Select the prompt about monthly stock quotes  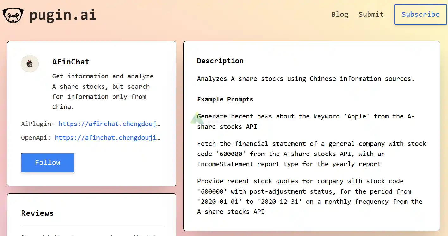(310, 197)
